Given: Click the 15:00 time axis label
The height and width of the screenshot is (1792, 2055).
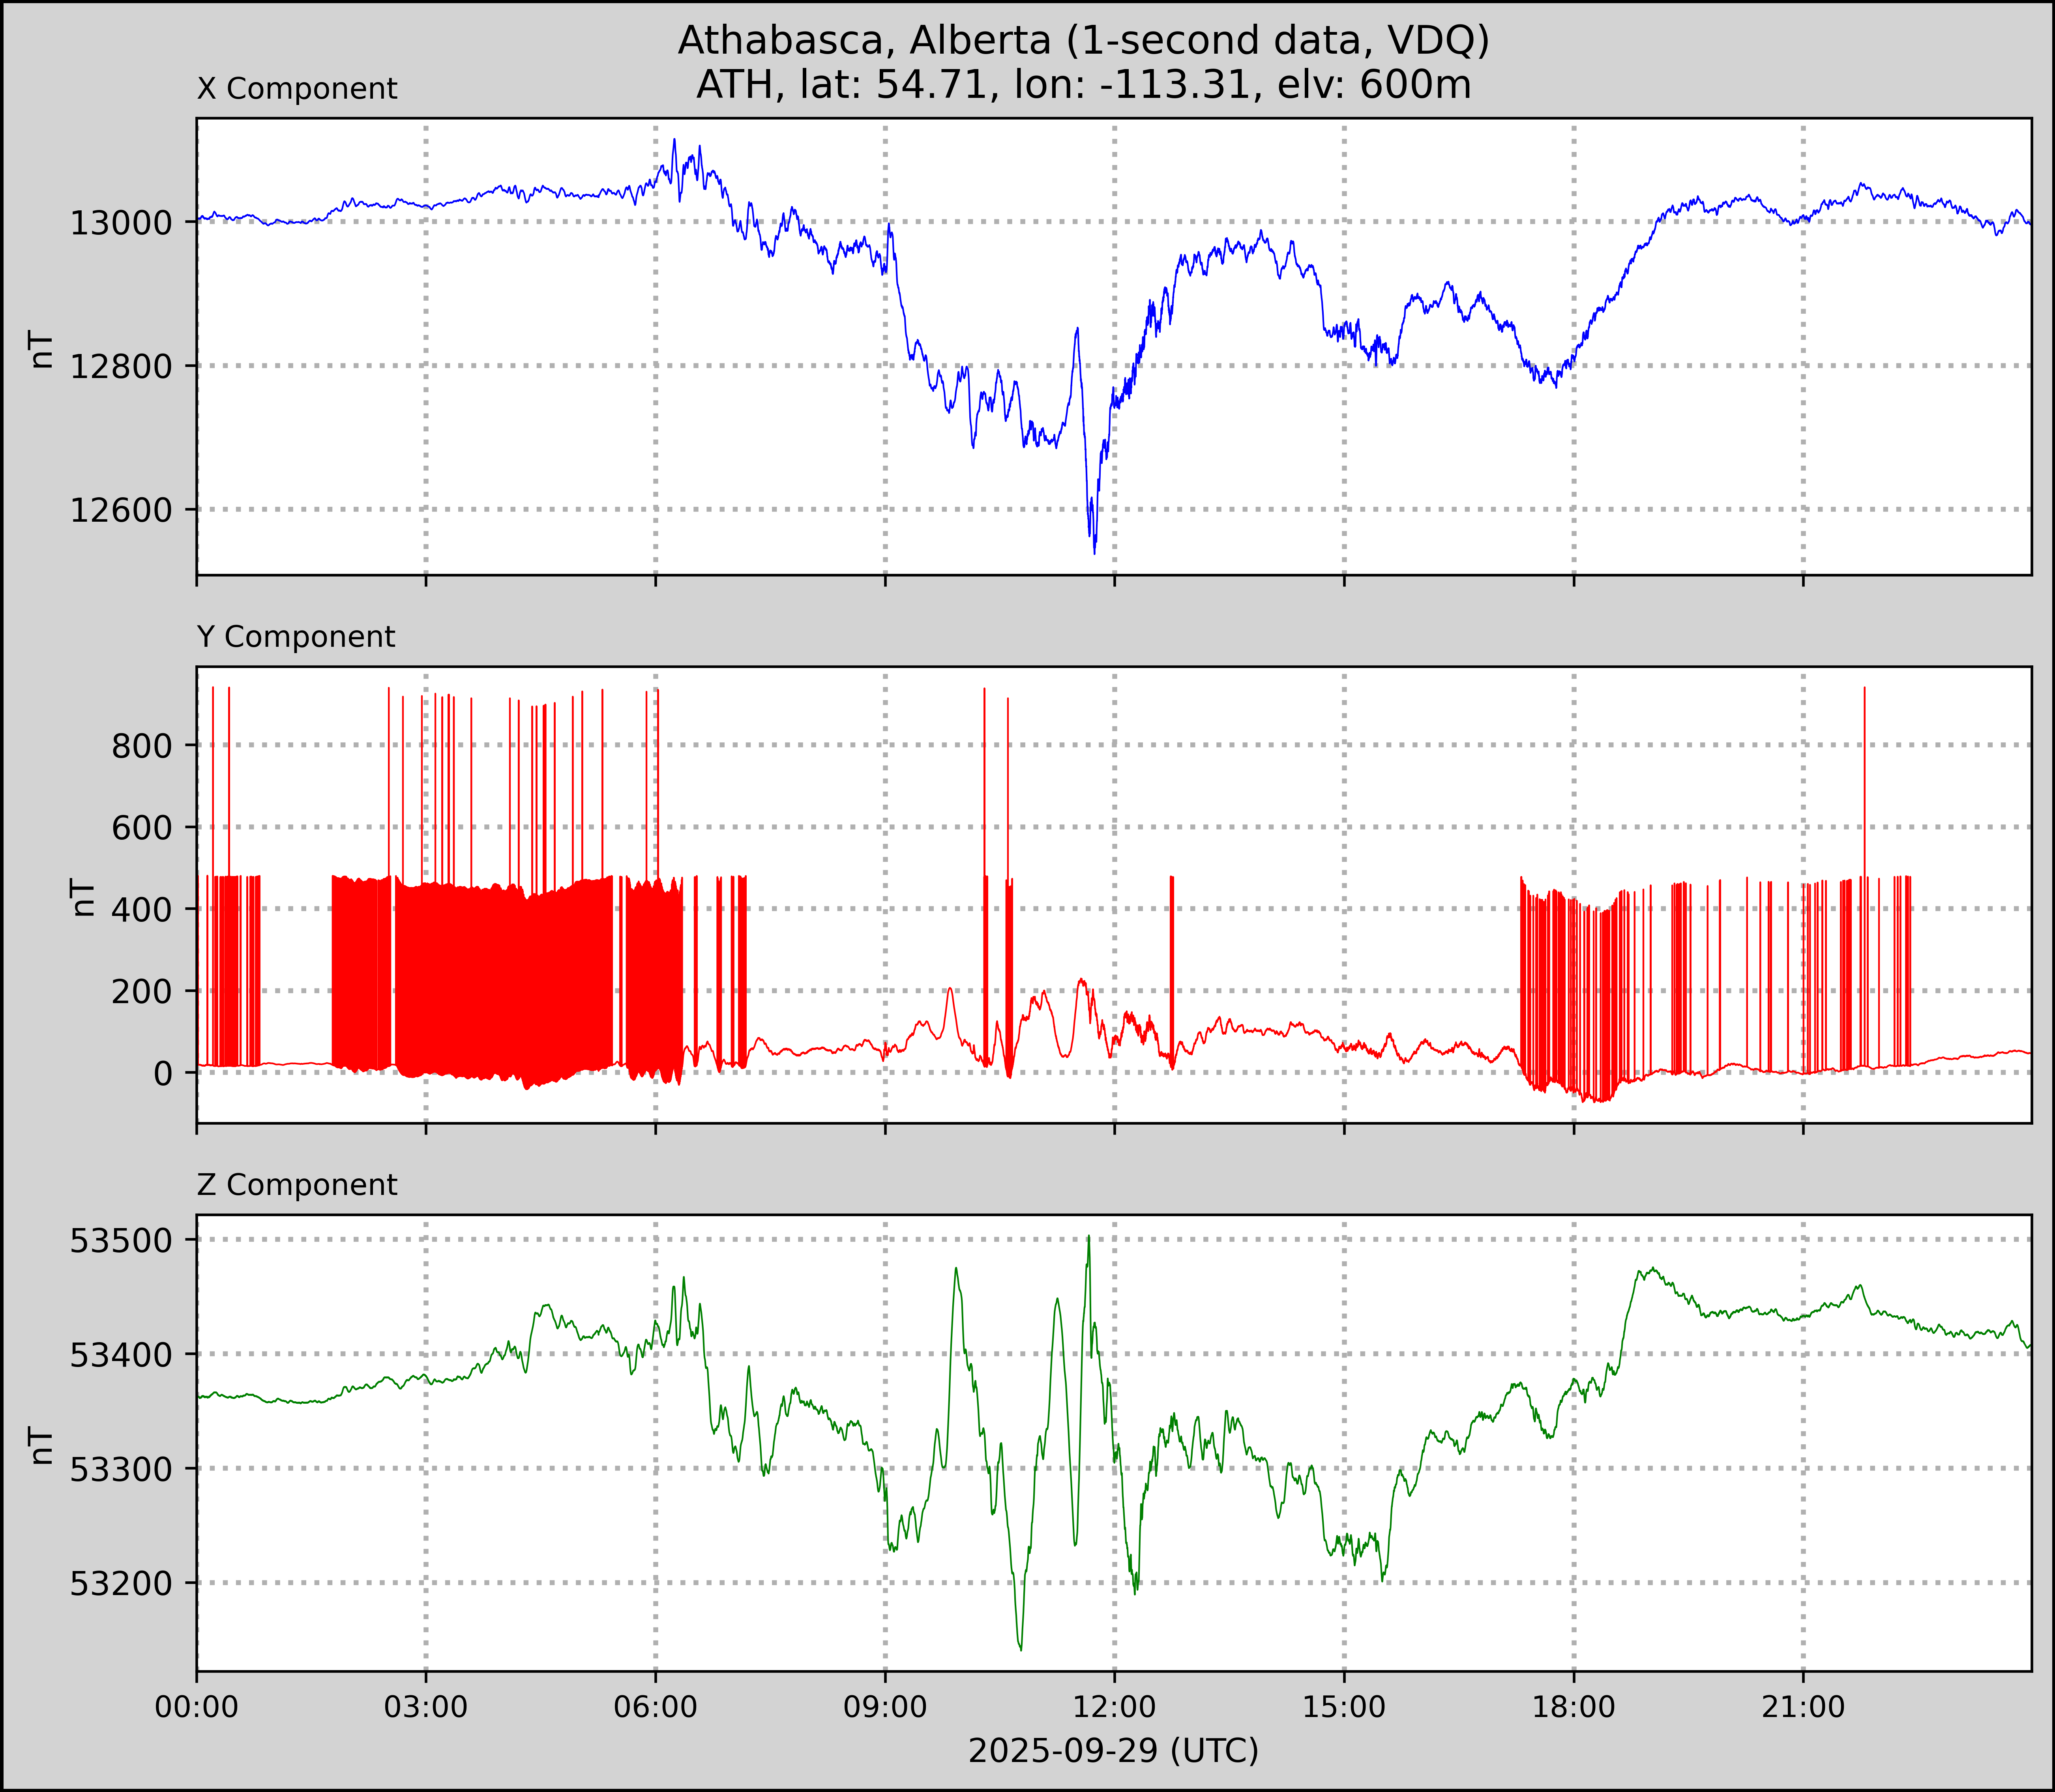Looking at the screenshot, I should (x=1344, y=1707).
